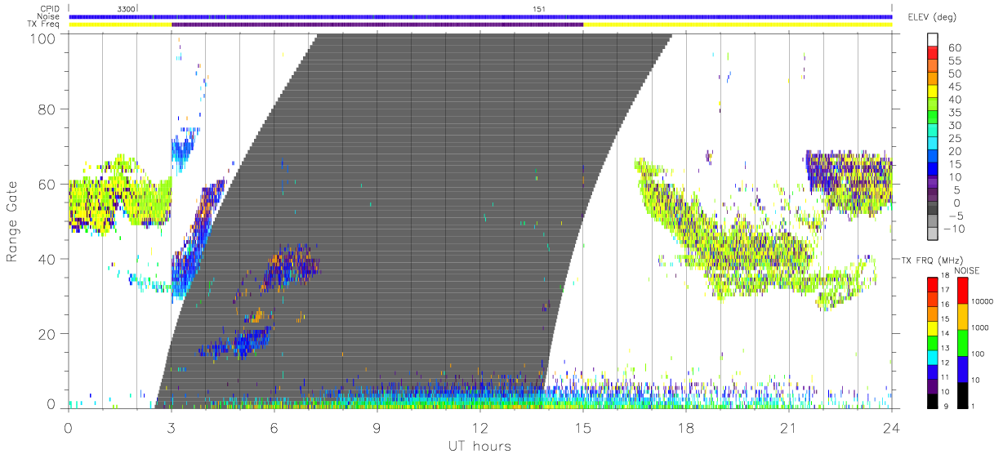
Task: Click TX FRQ colorbar segment between 12 and 13
Action: coord(932,356)
